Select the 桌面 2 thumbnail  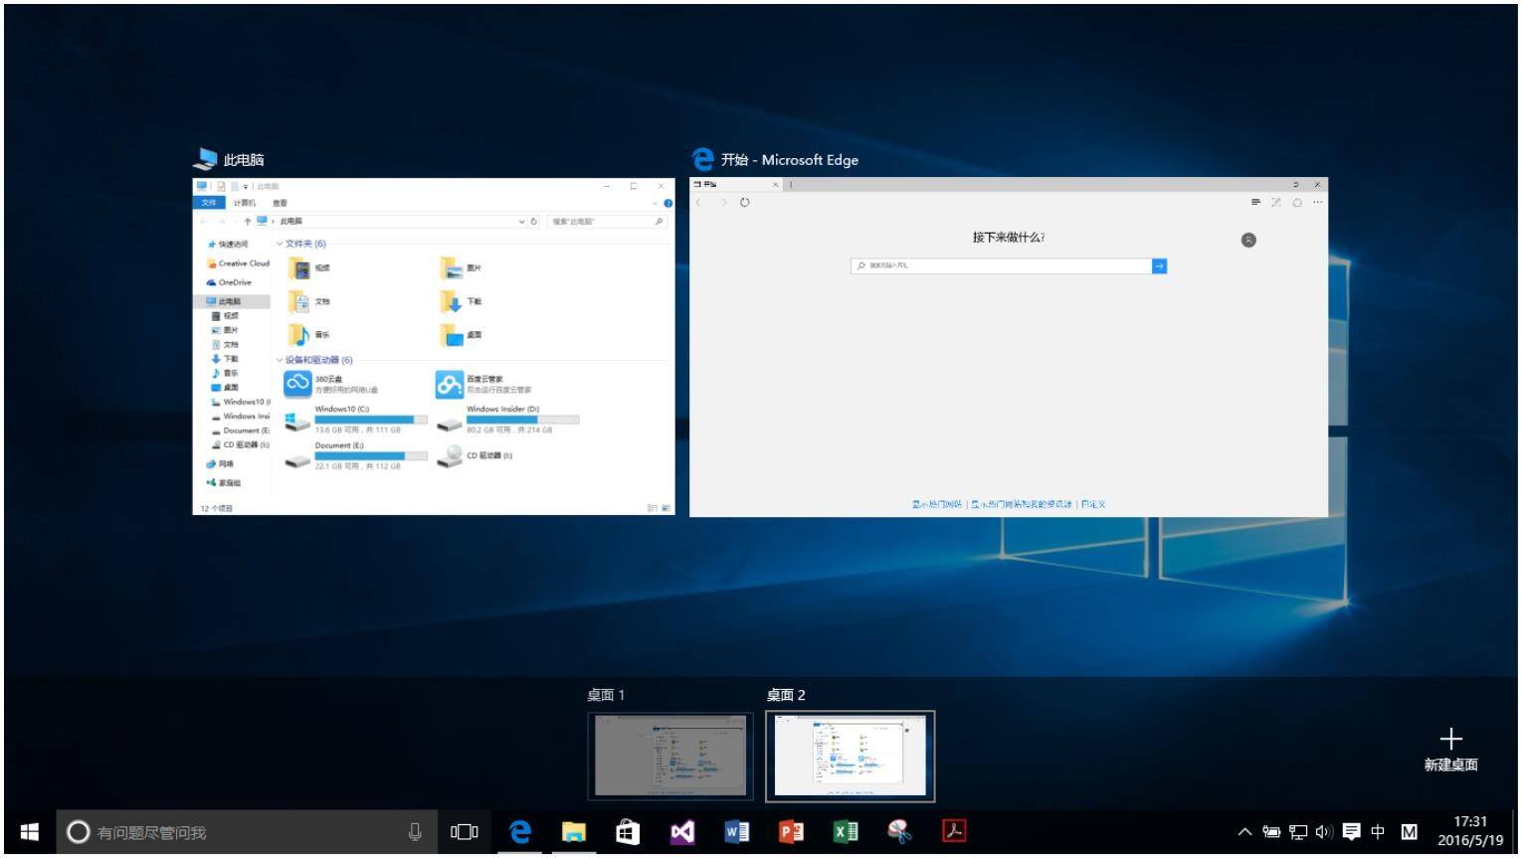coord(851,756)
